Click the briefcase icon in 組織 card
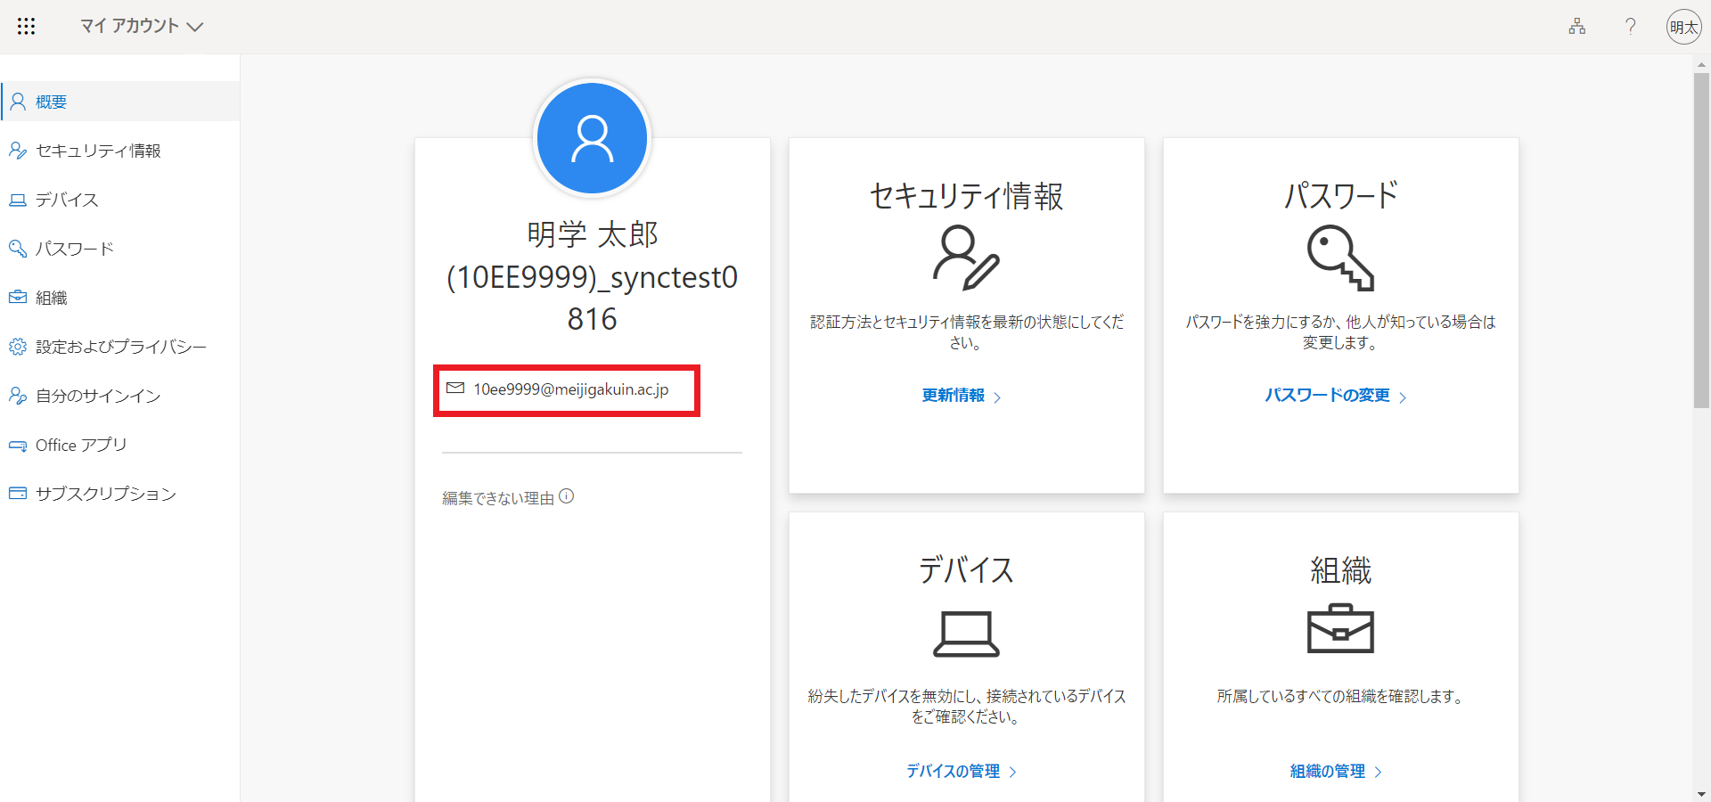This screenshot has height=802, width=1711. pos(1340,629)
